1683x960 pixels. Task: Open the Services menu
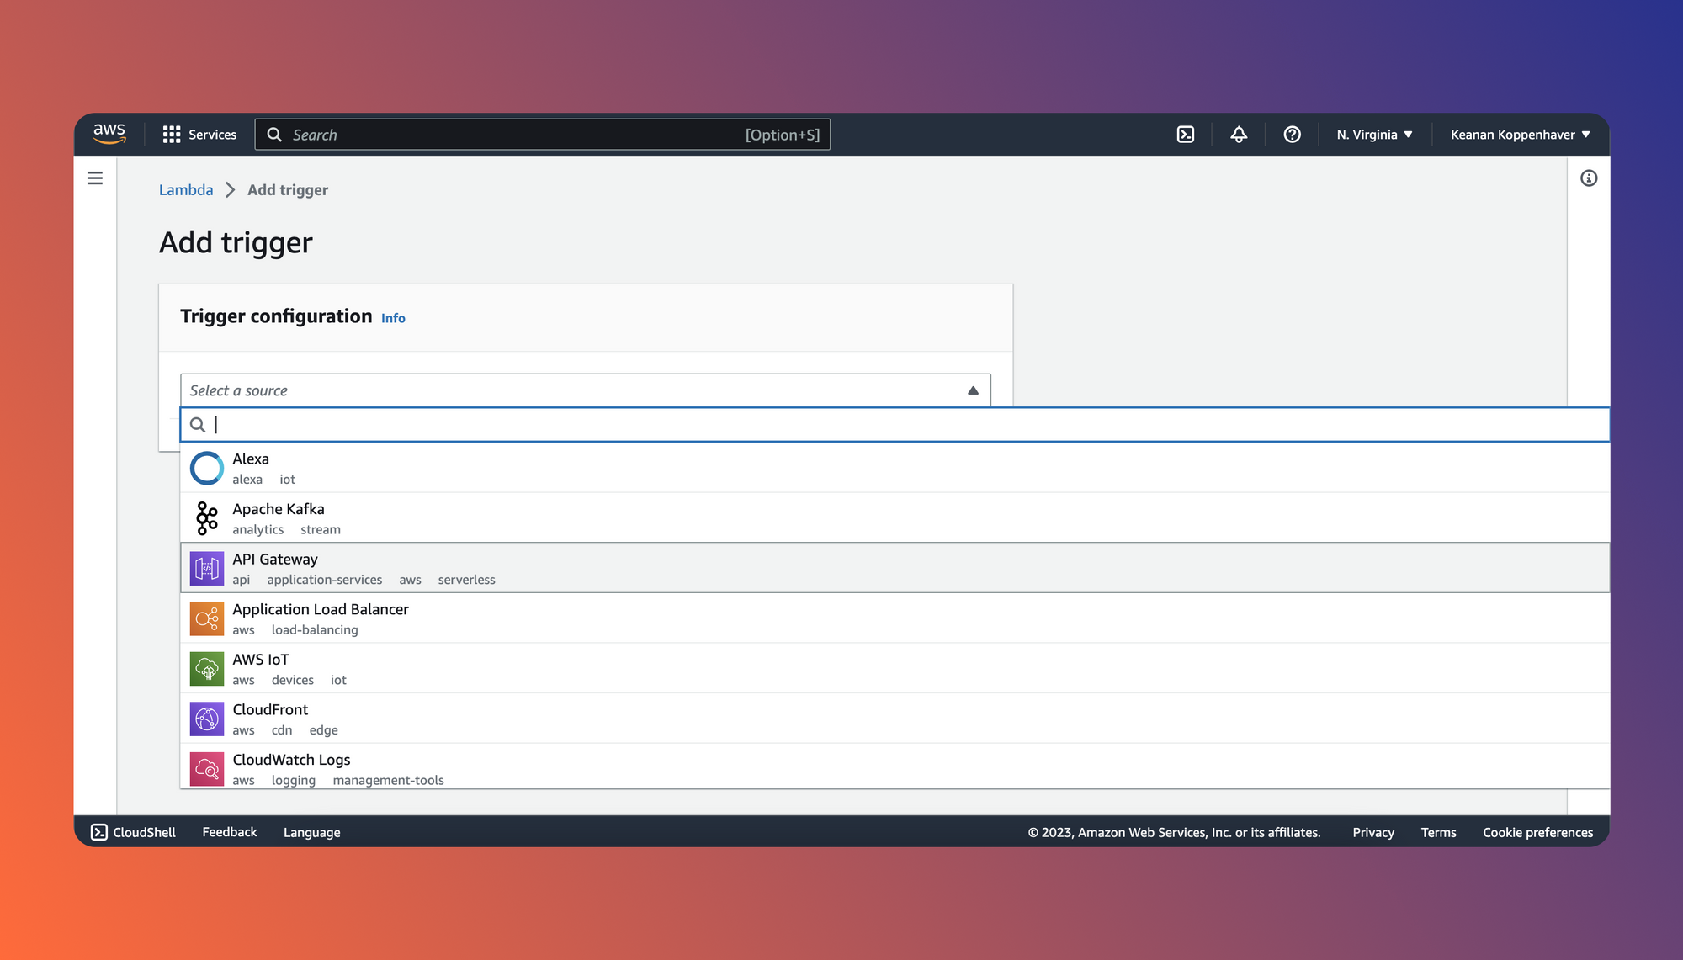(197, 134)
